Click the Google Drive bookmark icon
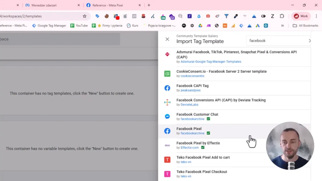Viewport: 322px width, 181px height. pos(200,26)
